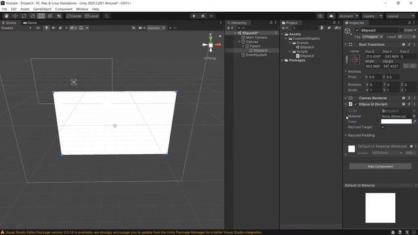Viewport: 418px width, 235px height.
Task: Toggle the Raycast Target checkbox
Action: click(383, 127)
